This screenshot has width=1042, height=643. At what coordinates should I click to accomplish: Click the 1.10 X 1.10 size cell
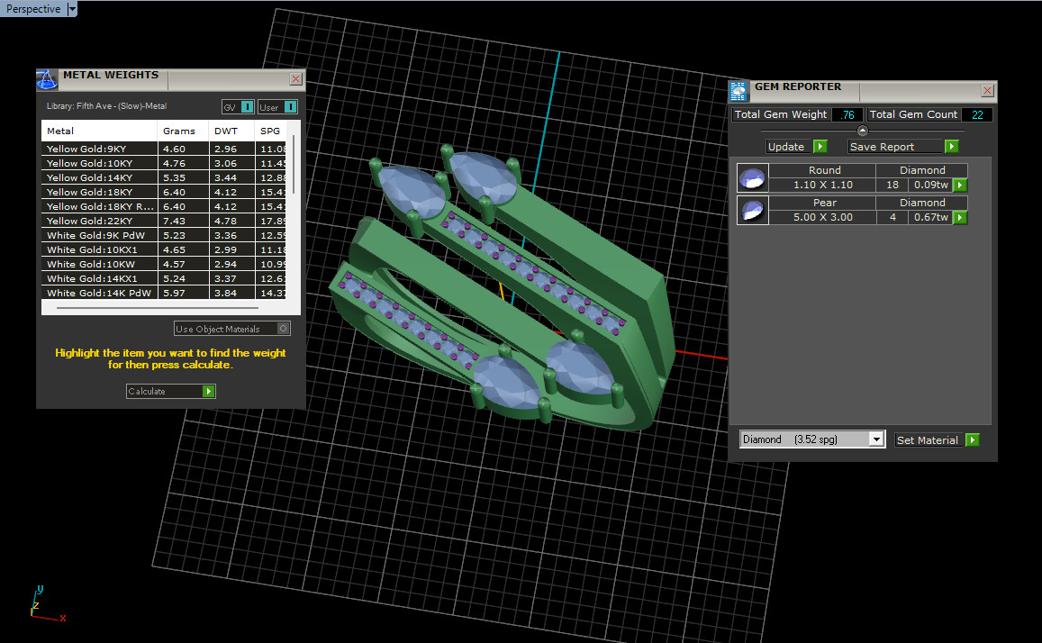pos(822,186)
